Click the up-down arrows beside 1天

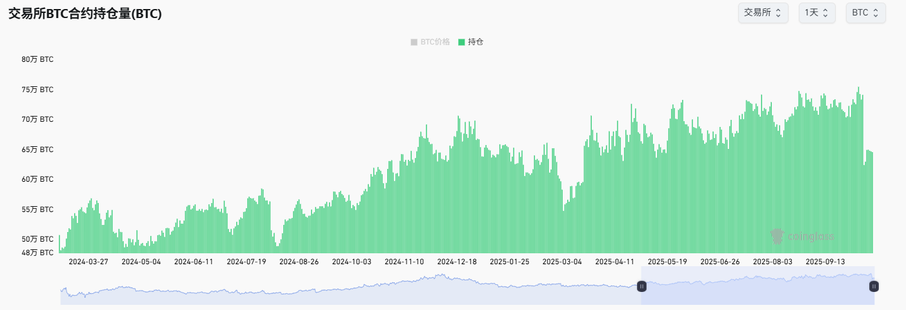point(826,13)
